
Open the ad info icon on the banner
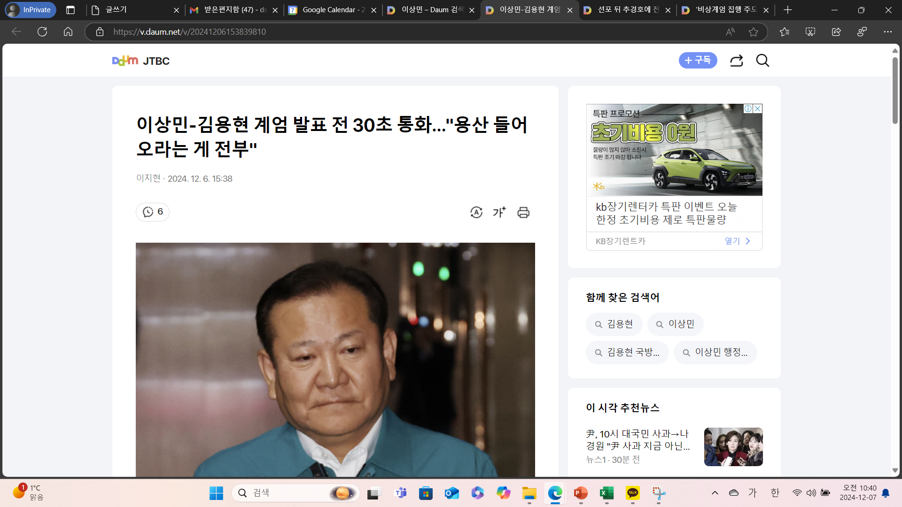[x=748, y=108]
